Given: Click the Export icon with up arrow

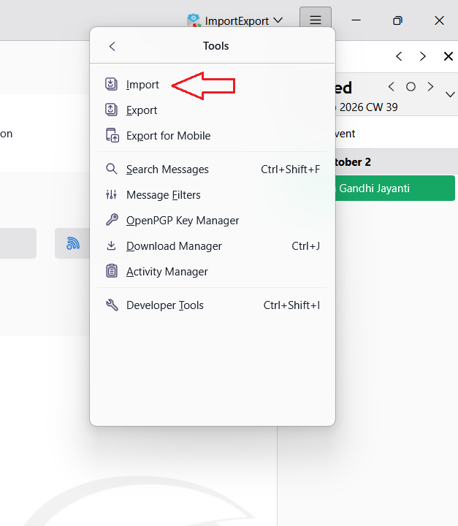Looking at the screenshot, I should point(111,110).
